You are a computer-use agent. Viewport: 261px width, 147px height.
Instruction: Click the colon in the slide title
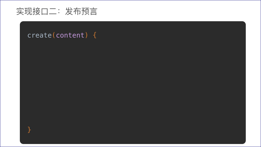point(61,12)
